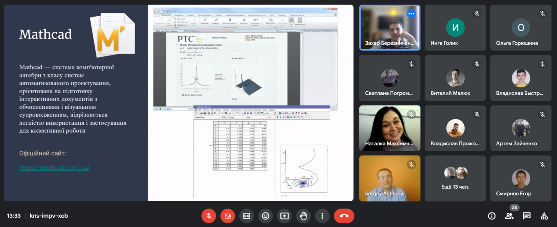The image size is (557, 227).
Task: Open the emoji reactions picker
Action: point(265,216)
